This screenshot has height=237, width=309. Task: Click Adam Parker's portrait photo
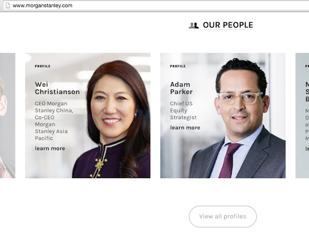(x=239, y=118)
